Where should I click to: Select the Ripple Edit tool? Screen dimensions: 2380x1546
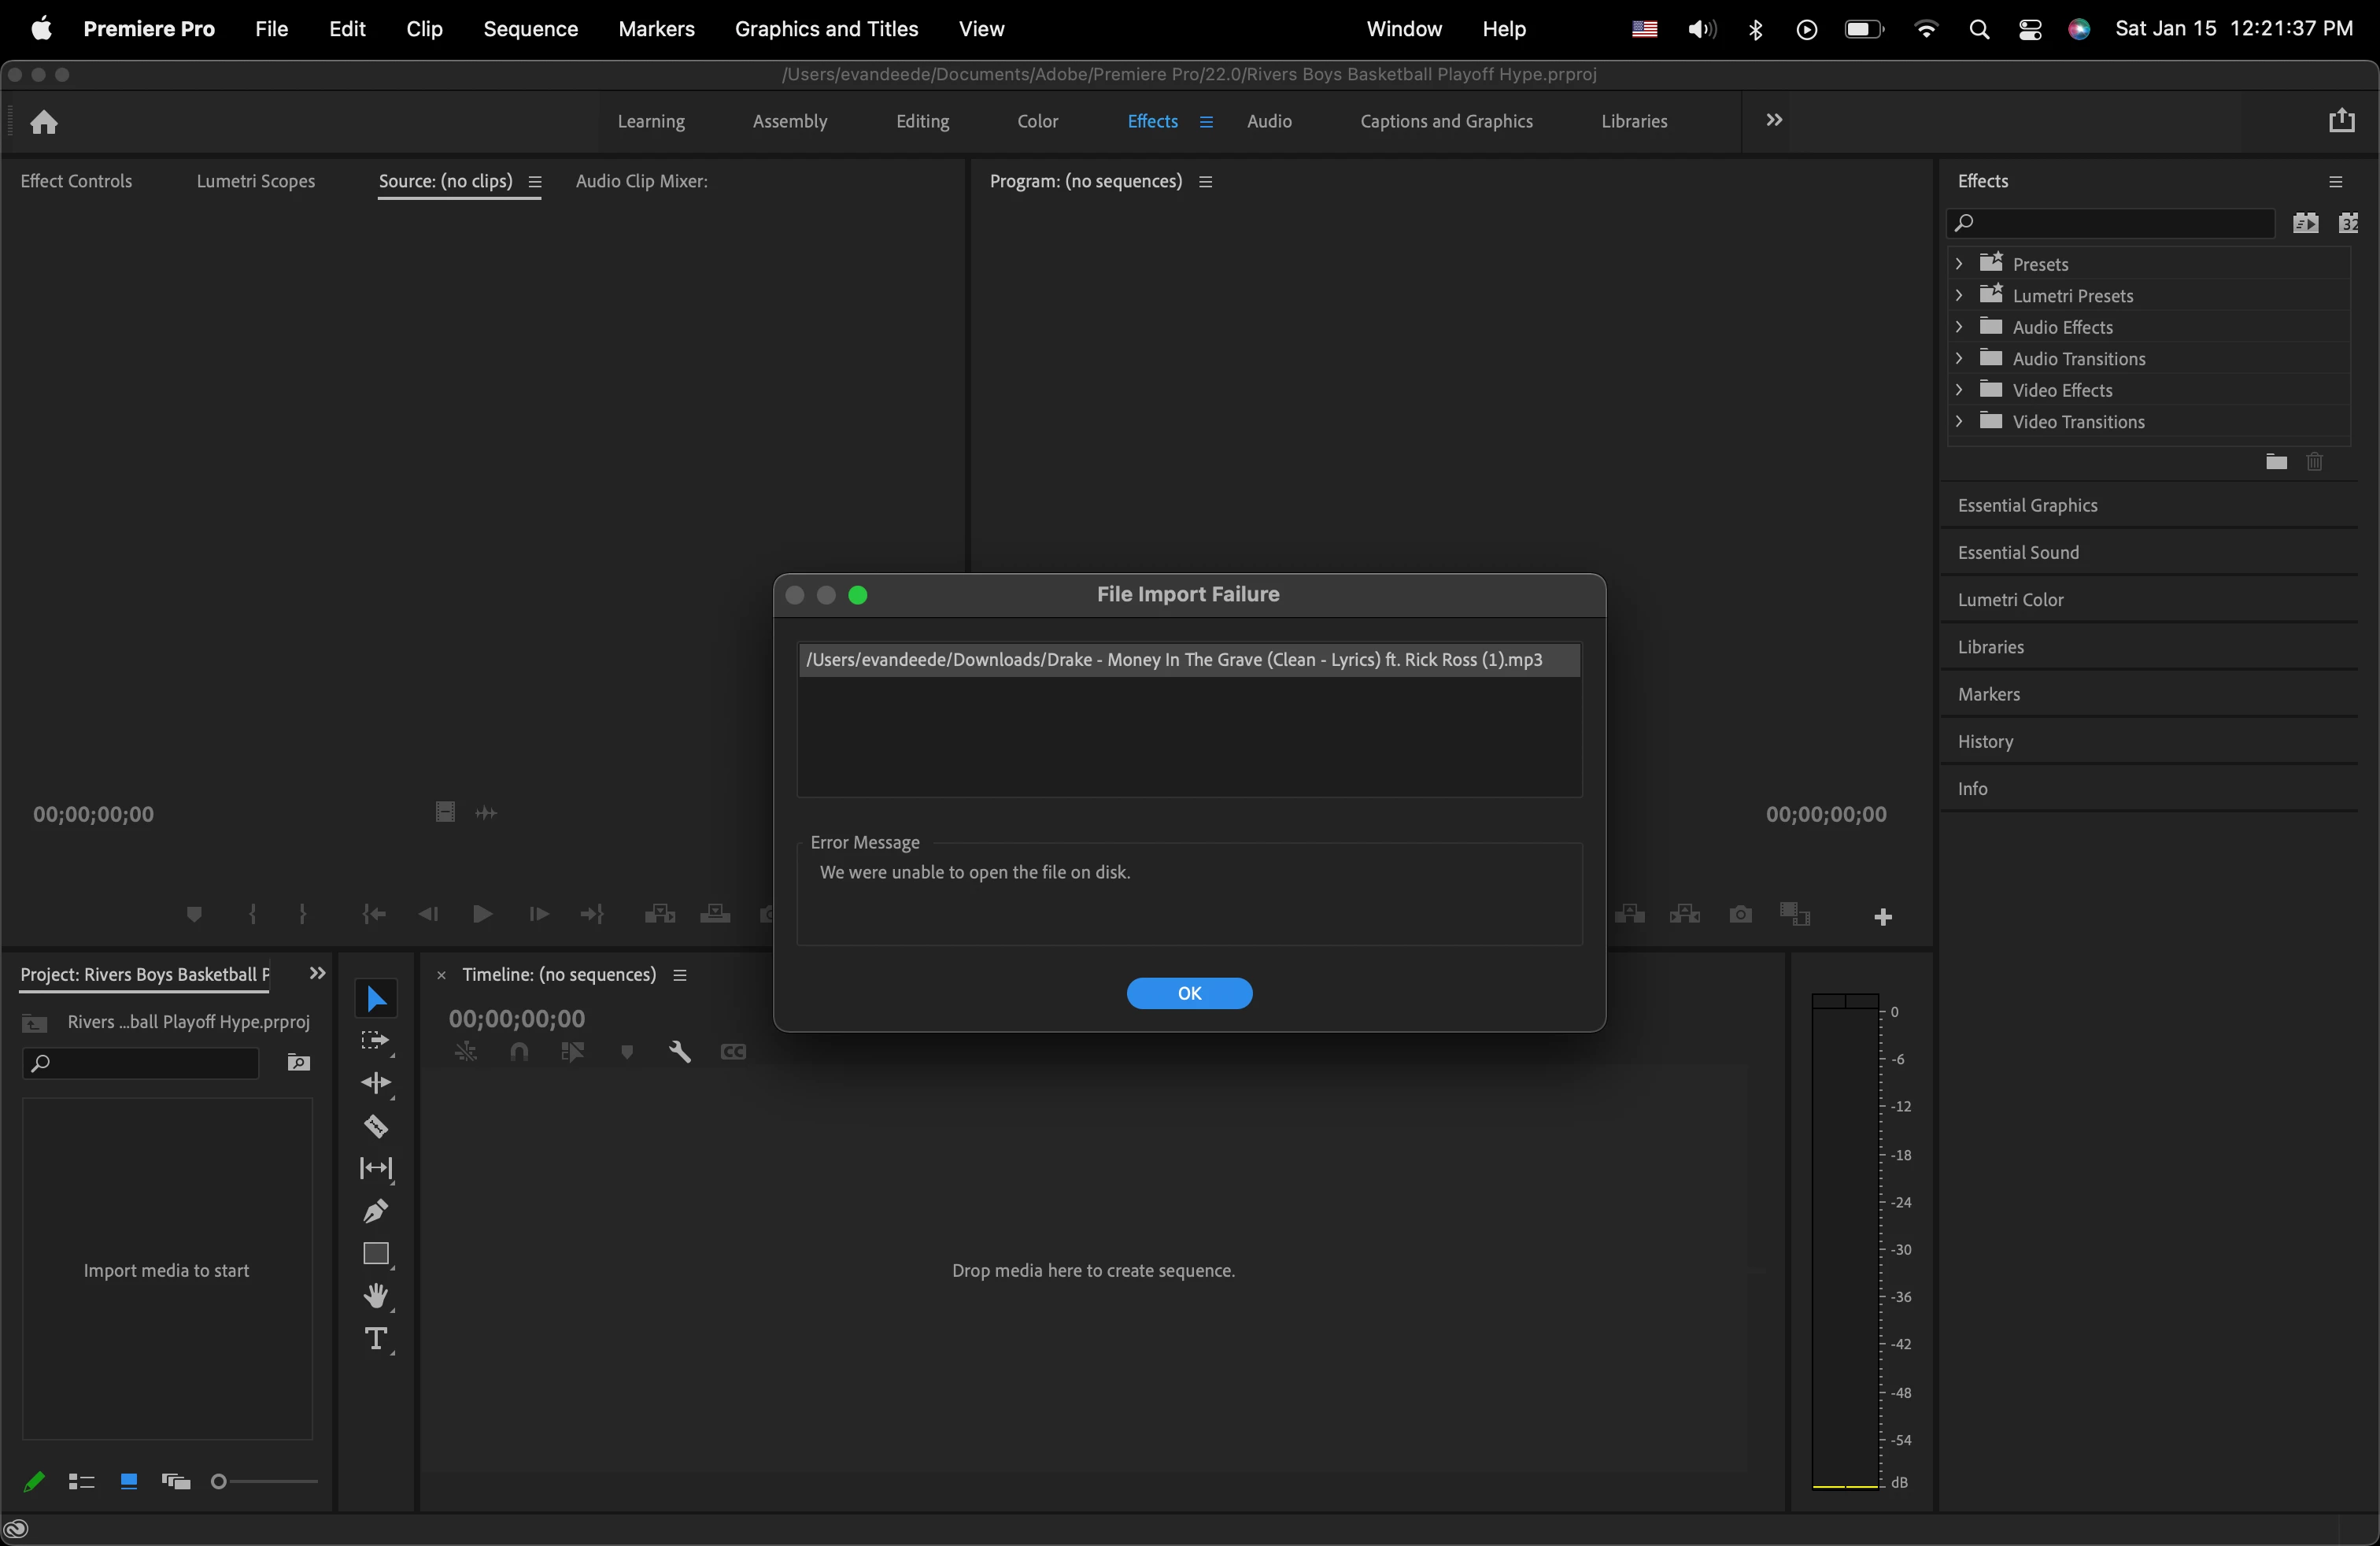[376, 1083]
